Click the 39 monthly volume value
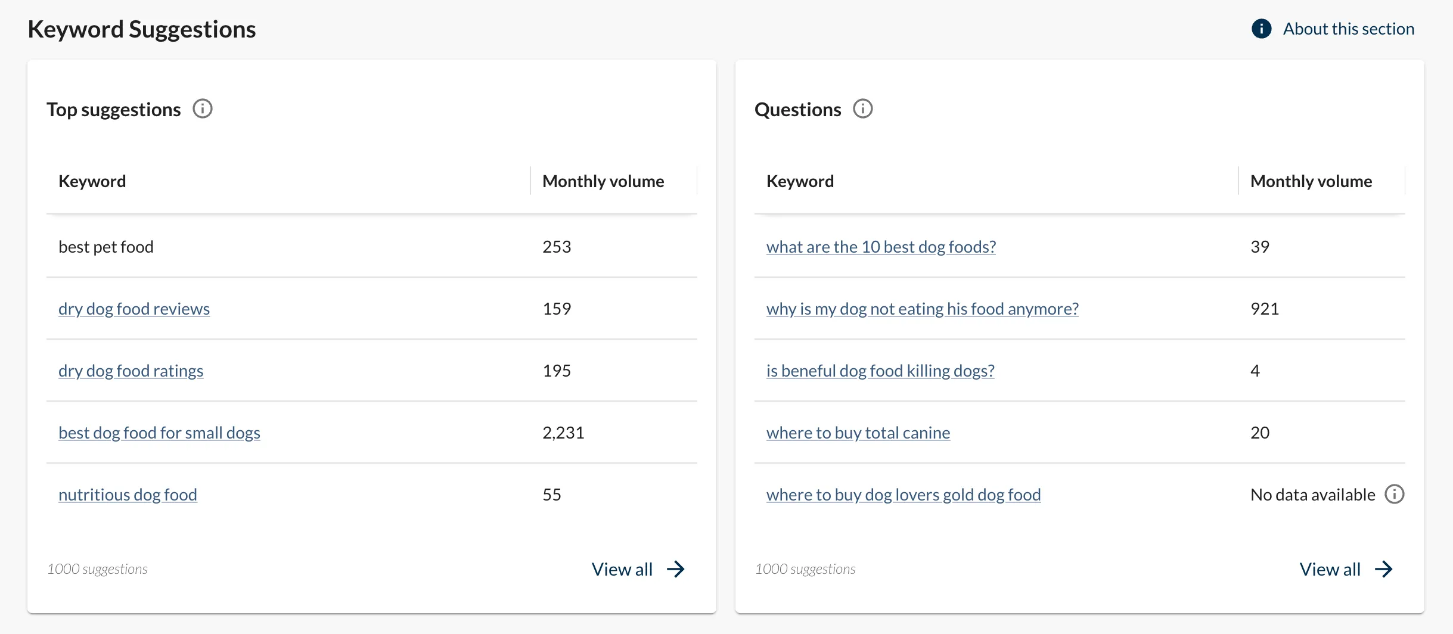 [1260, 247]
